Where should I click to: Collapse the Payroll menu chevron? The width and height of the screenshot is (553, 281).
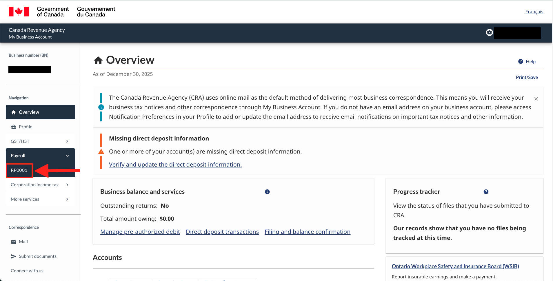coord(67,156)
